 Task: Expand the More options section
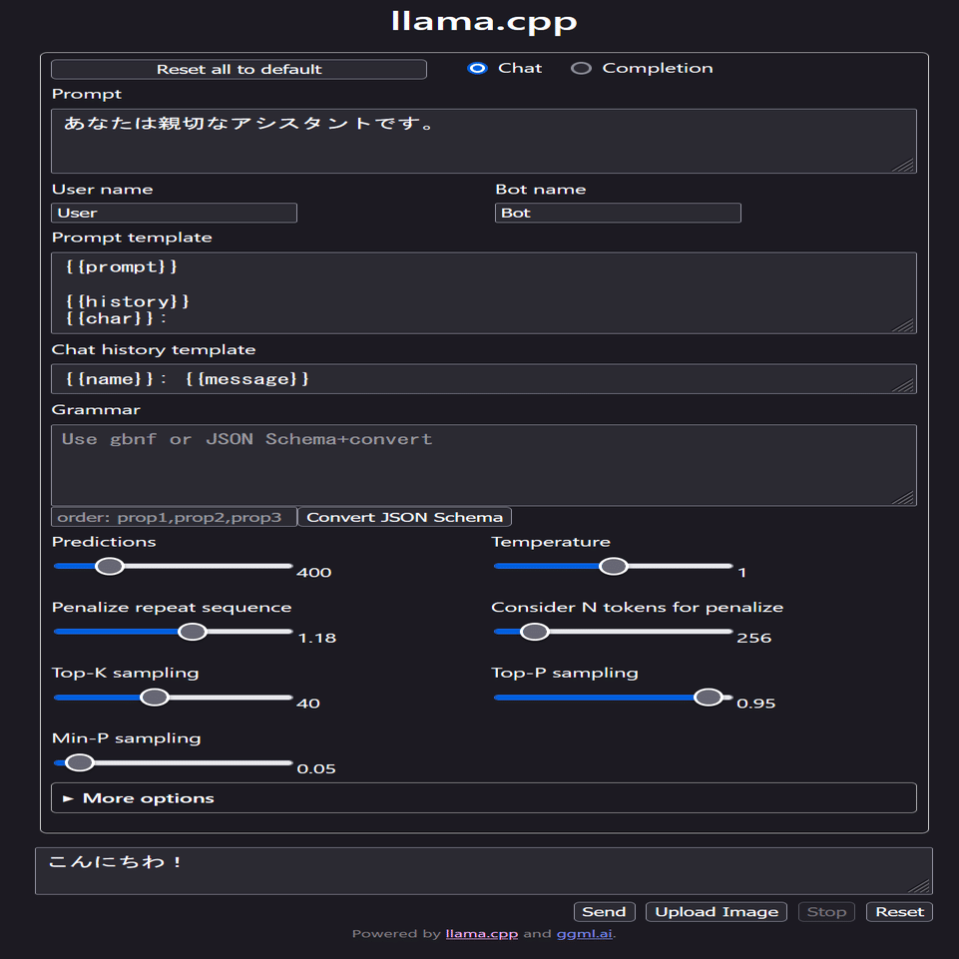[x=484, y=798]
